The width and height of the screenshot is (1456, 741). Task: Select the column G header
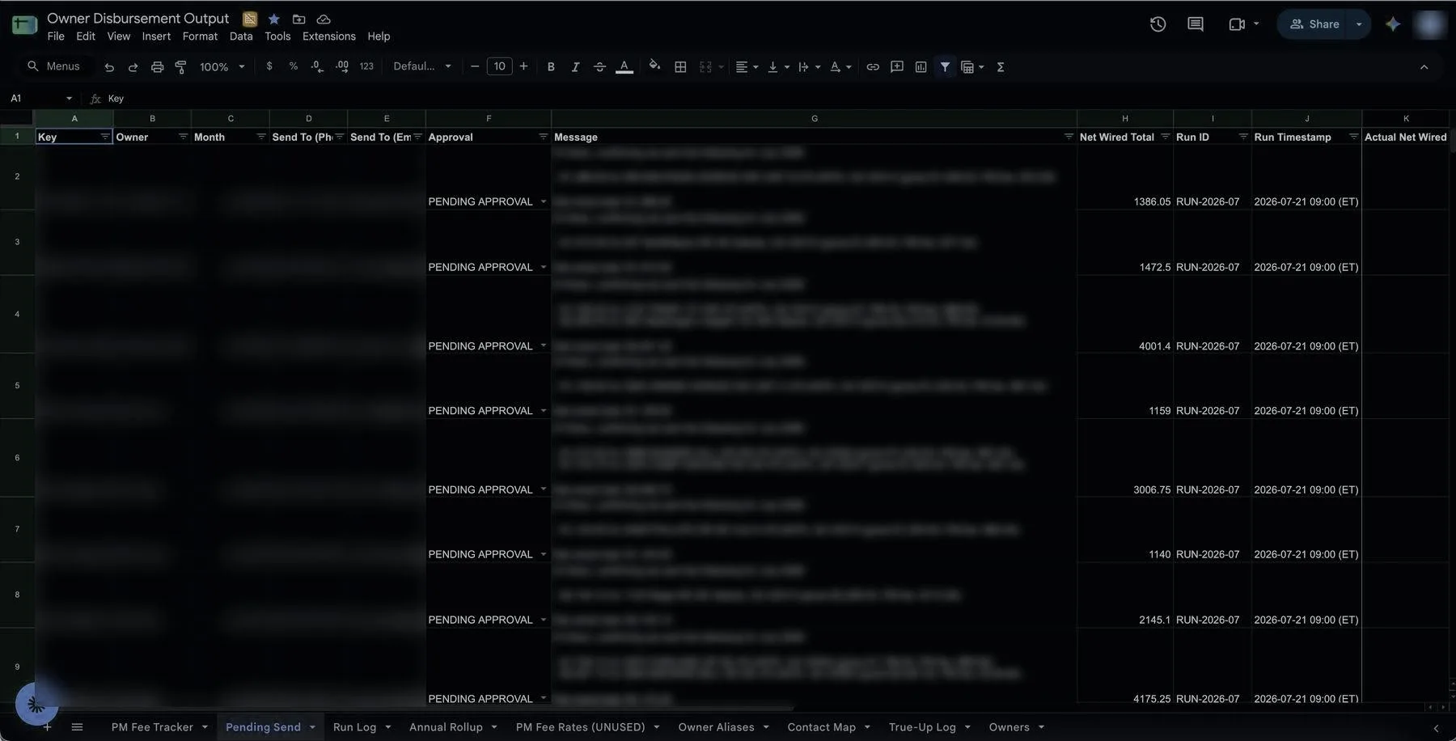tap(814, 118)
